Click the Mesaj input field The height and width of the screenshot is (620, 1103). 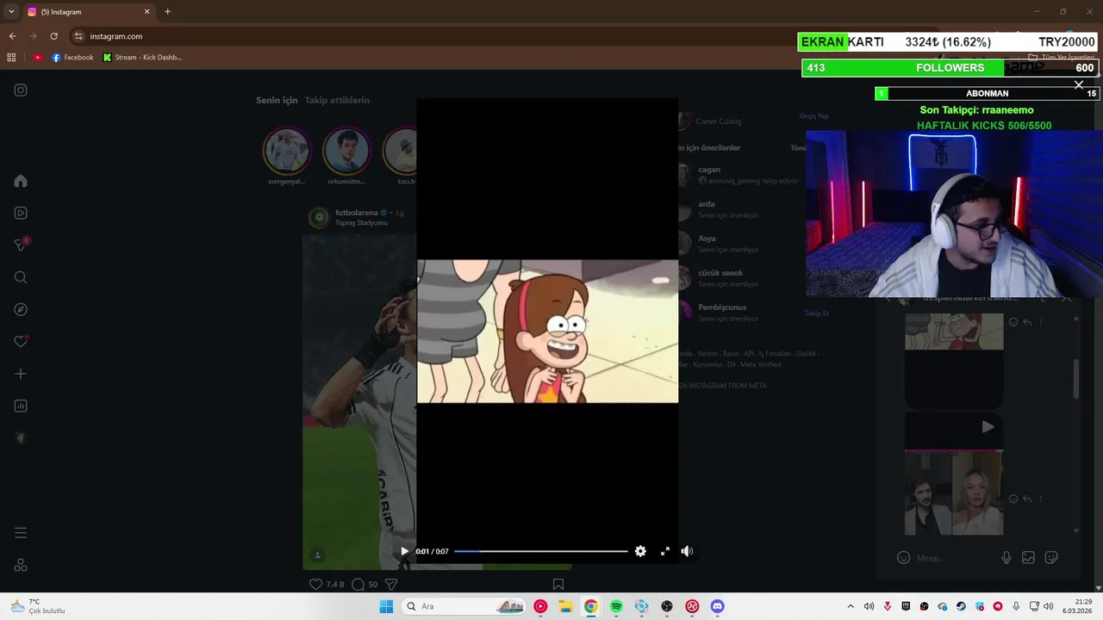click(x=952, y=558)
